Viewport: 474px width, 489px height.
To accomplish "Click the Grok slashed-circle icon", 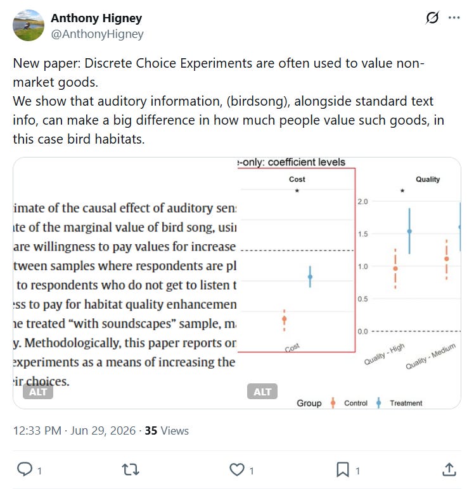I will tap(432, 18).
